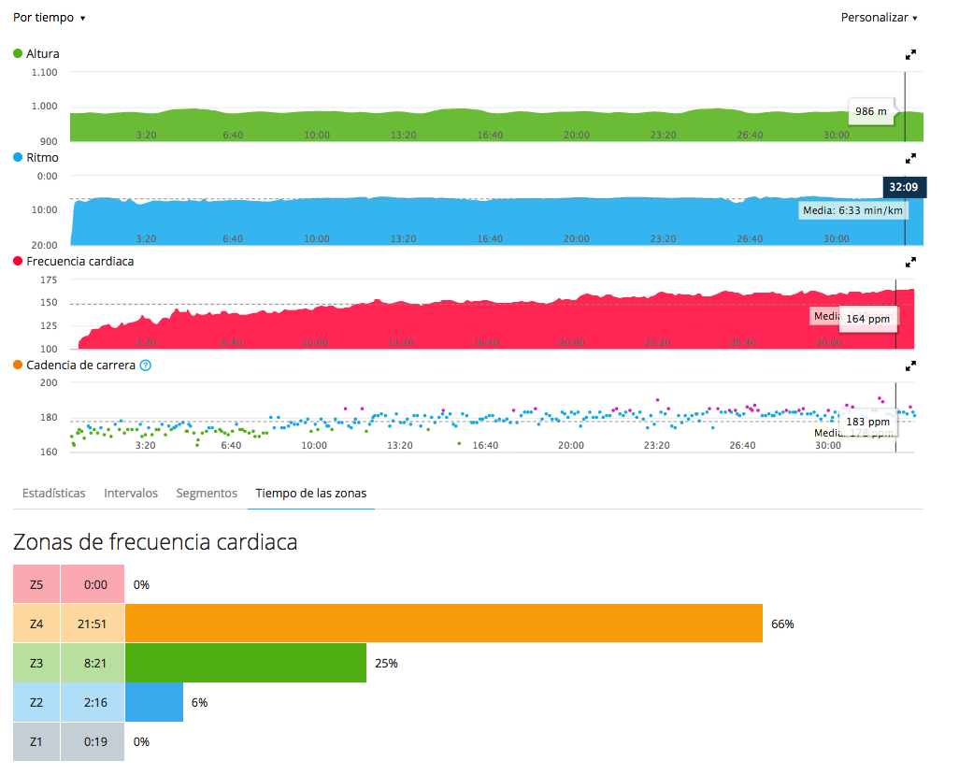
Task: Select the Z3 zone label cell
Action: (36, 663)
